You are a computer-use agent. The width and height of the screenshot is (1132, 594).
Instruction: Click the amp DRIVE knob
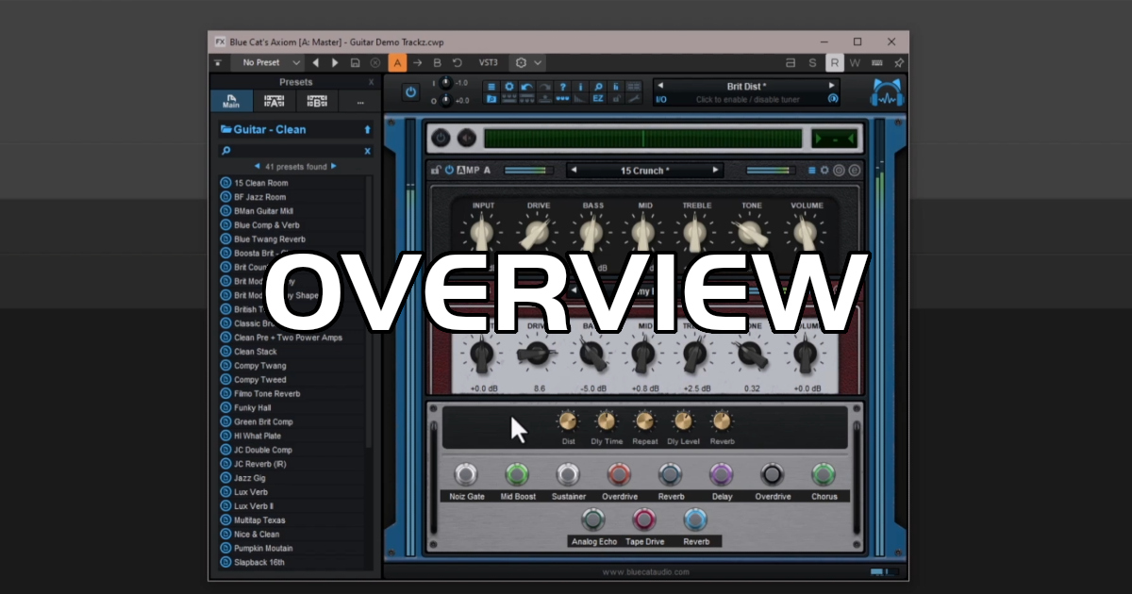[x=537, y=232]
